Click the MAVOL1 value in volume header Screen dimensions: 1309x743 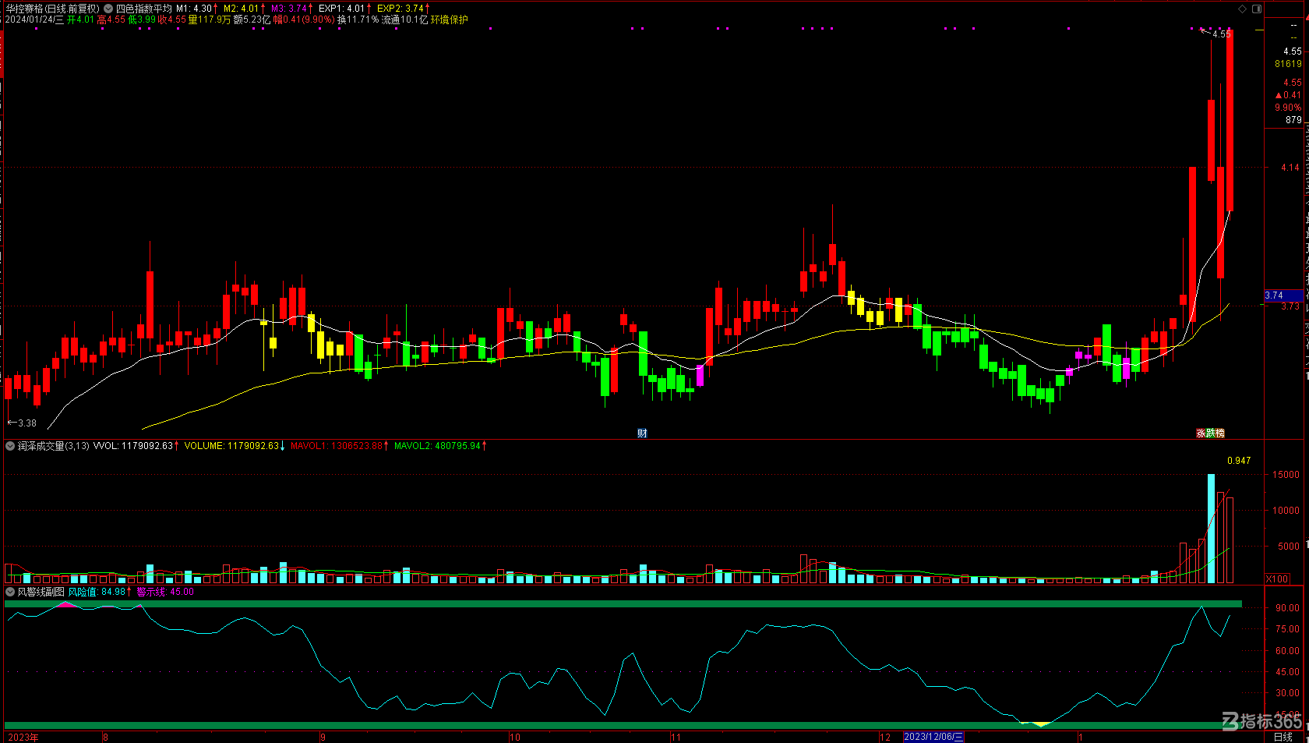[x=337, y=446]
